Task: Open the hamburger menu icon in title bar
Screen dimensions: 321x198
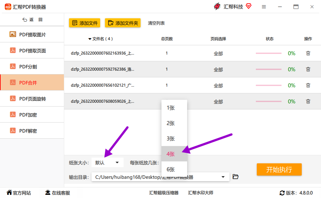Action: [264, 7]
